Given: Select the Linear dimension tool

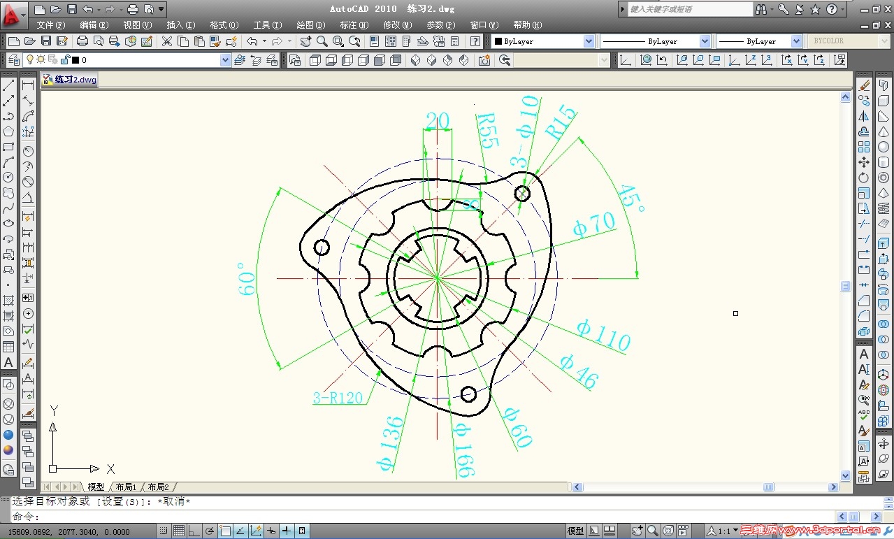Looking at the screenshot, I should (x=28, y=85).
